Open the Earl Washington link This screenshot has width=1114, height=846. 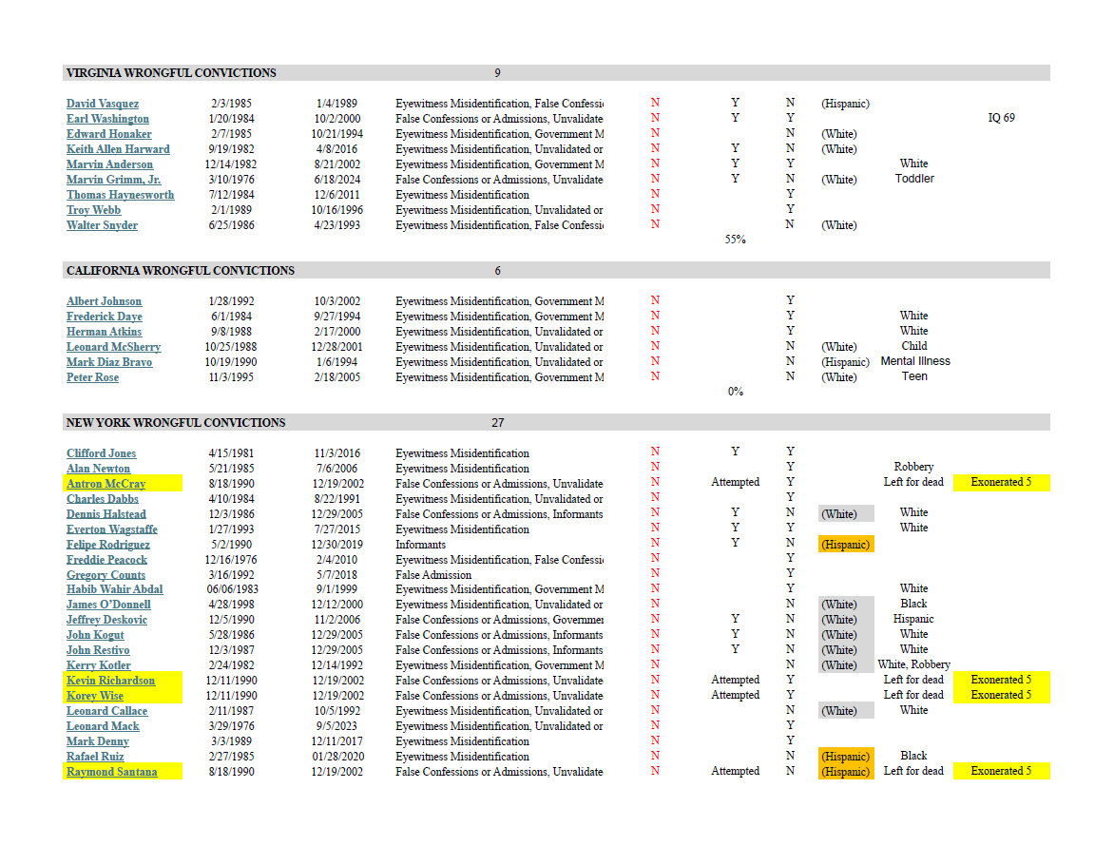click(108, 119)
